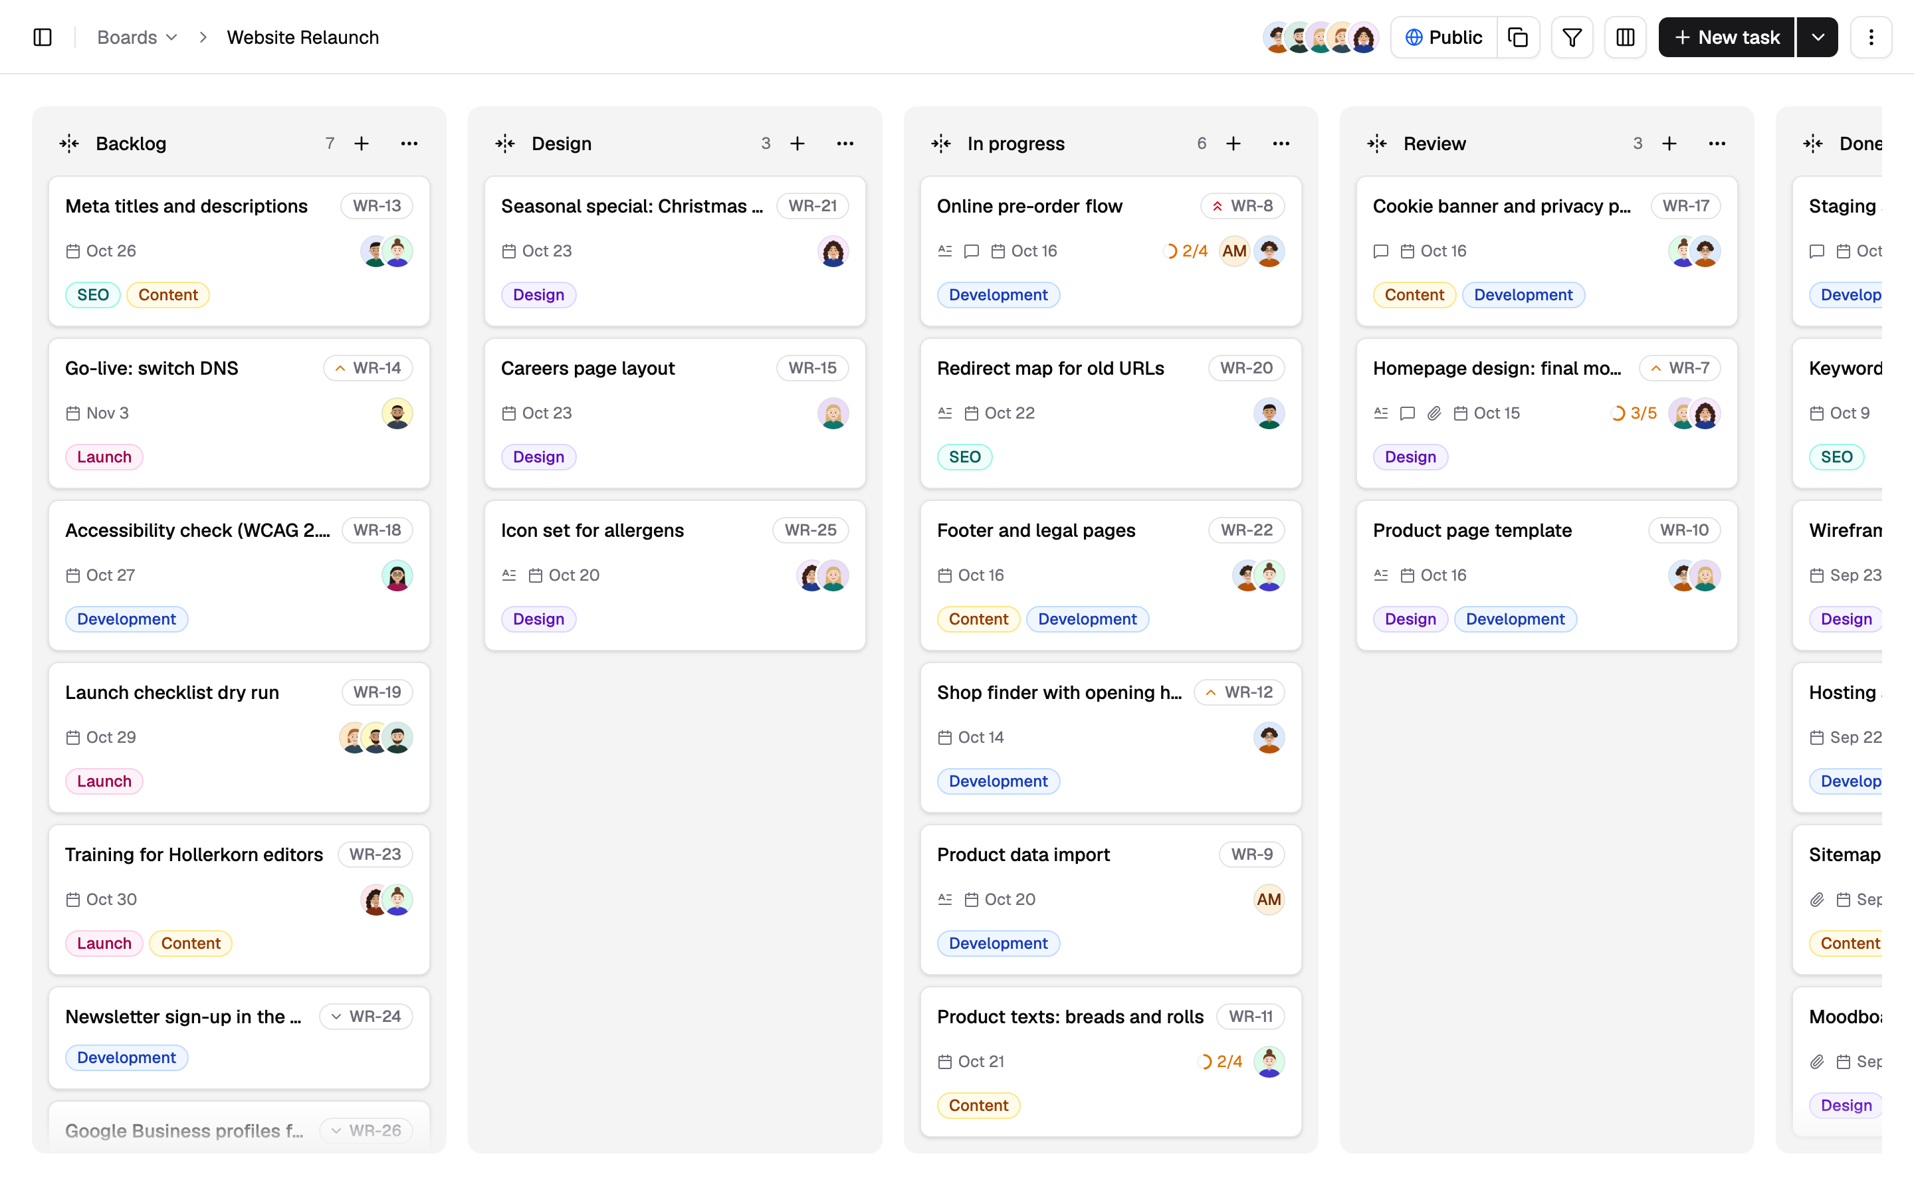The height and width of the screenshot is (1196, 1914).
Task: Create a task with New task button
Action: [x=1726, y=37]
